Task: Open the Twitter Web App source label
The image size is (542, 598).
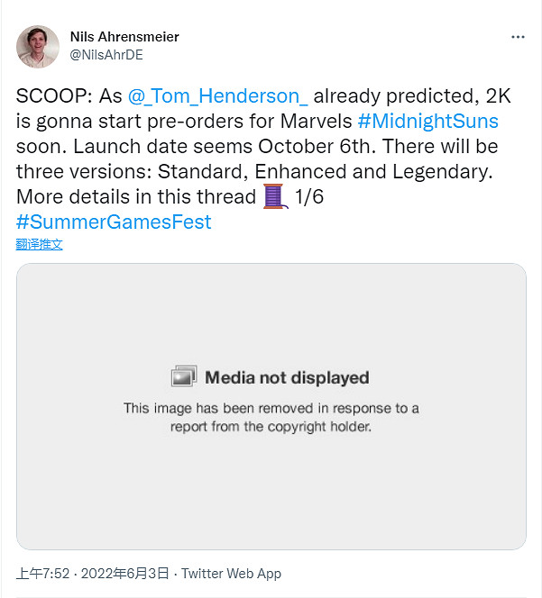Action: [x=232, y=574]
